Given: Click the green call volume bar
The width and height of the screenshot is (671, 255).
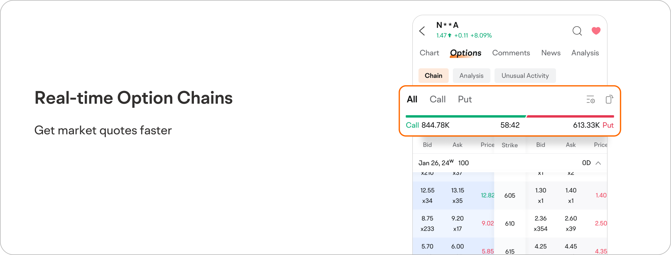Looking at the screenshot, I should (x=465, y=116).
